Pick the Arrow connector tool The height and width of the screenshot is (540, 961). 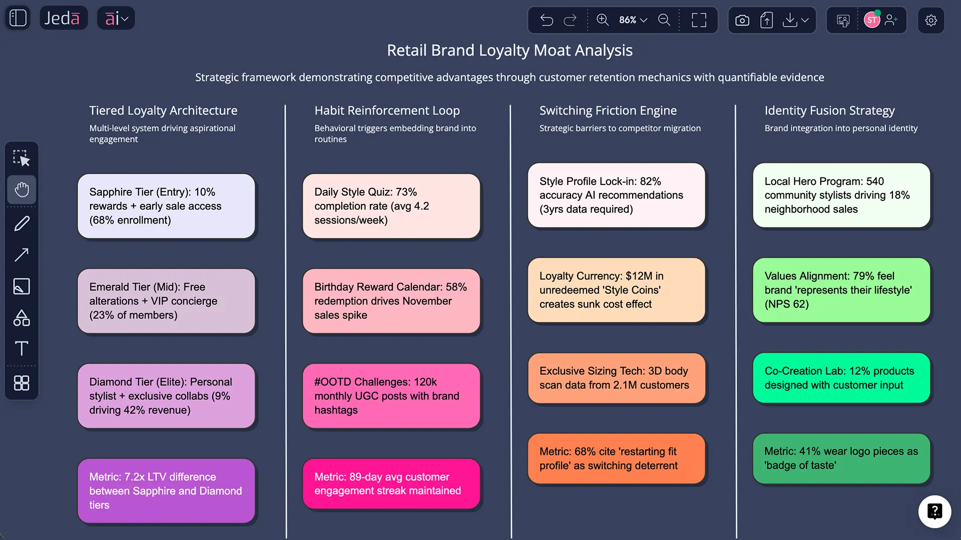click(22, 255)
